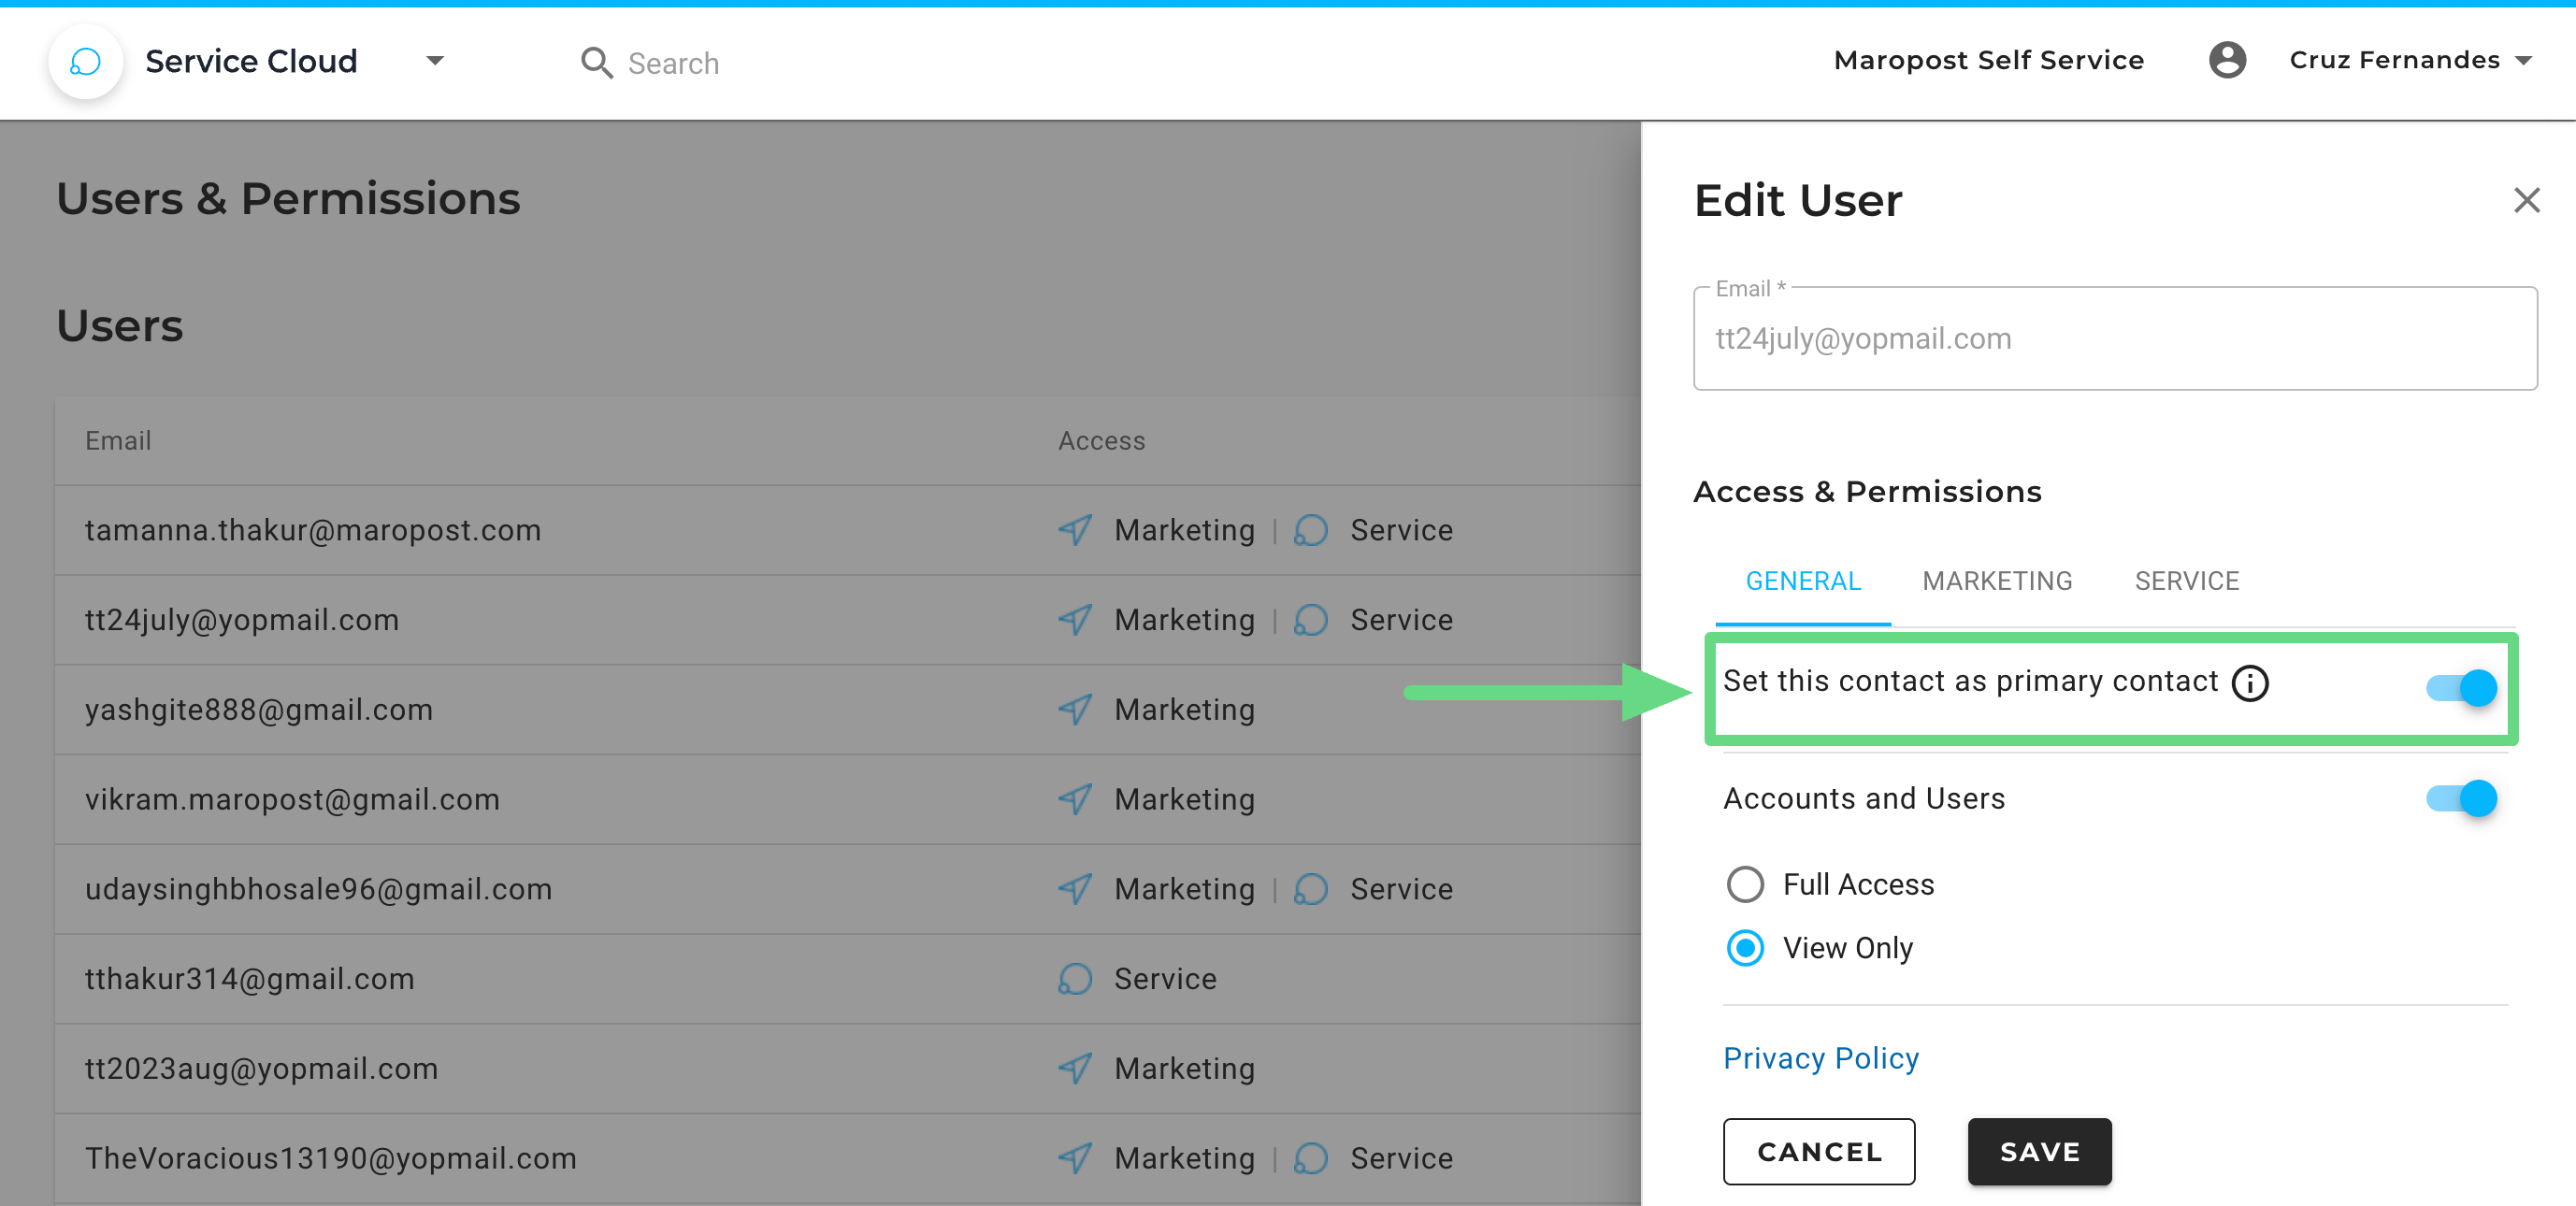The height and width of the screenshot is (1206, 2576).
Task: Click Service chat icon for tthakur314@gmail.com
Action: [1075, 979]
